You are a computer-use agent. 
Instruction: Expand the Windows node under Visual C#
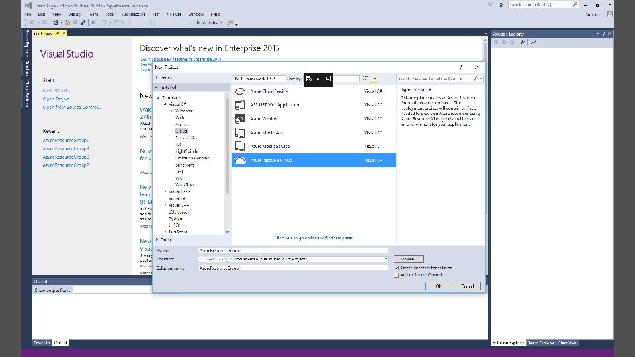pyautogui.click(x=172, y=111)
